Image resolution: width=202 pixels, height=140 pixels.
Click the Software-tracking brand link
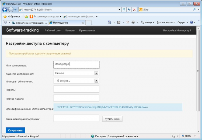pyautogui.click(x=22, y=30)
